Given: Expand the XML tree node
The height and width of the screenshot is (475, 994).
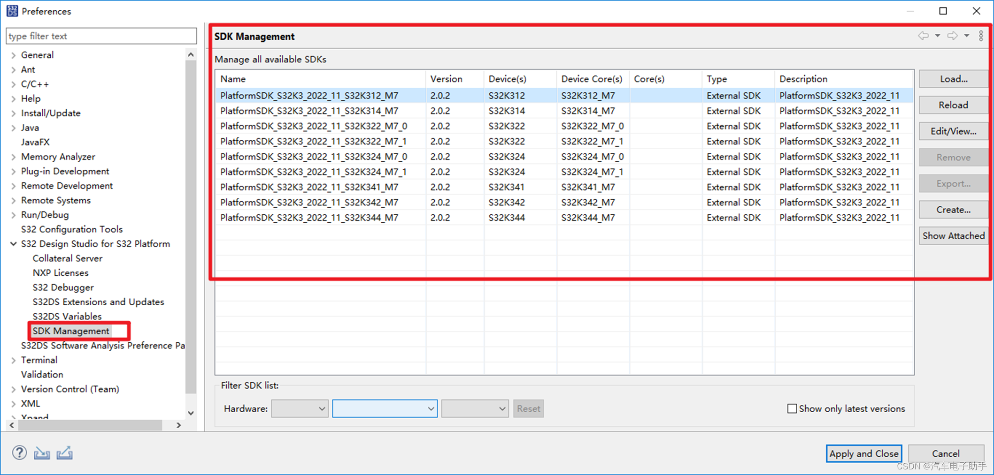Looking at the screenshot, I should pos(14,404).
